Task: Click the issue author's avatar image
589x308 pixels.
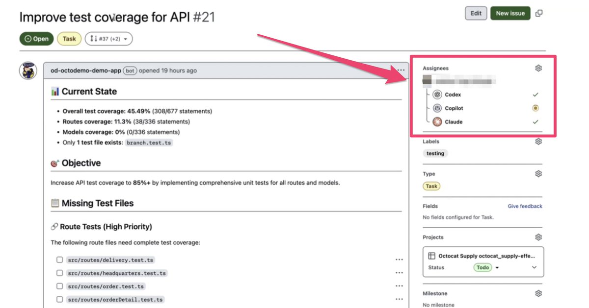Action: point(28,71)
